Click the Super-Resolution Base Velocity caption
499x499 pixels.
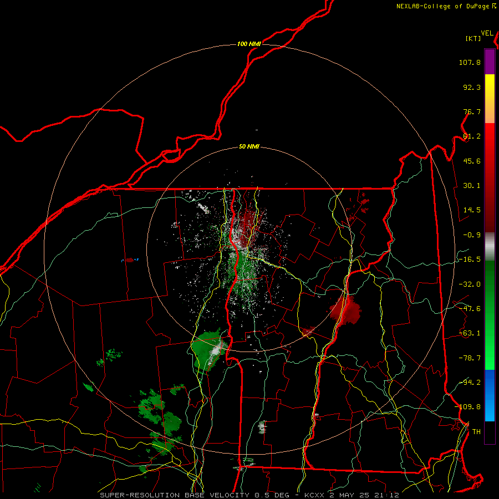click(249, 495)
